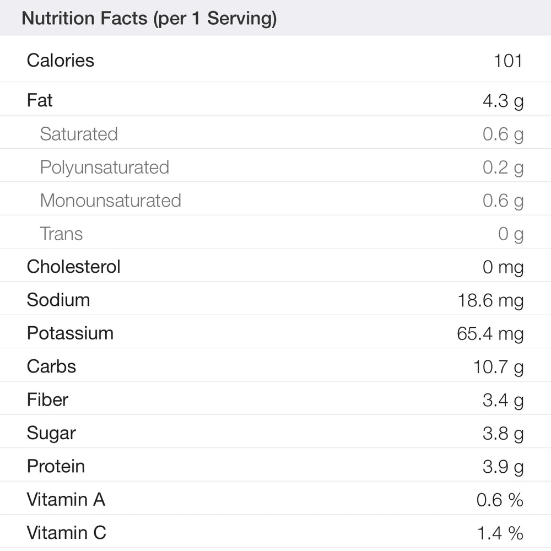Tap the 1.4 % Vitamin C value
Screen dimensions: 551x551
(x=500, y=533)
